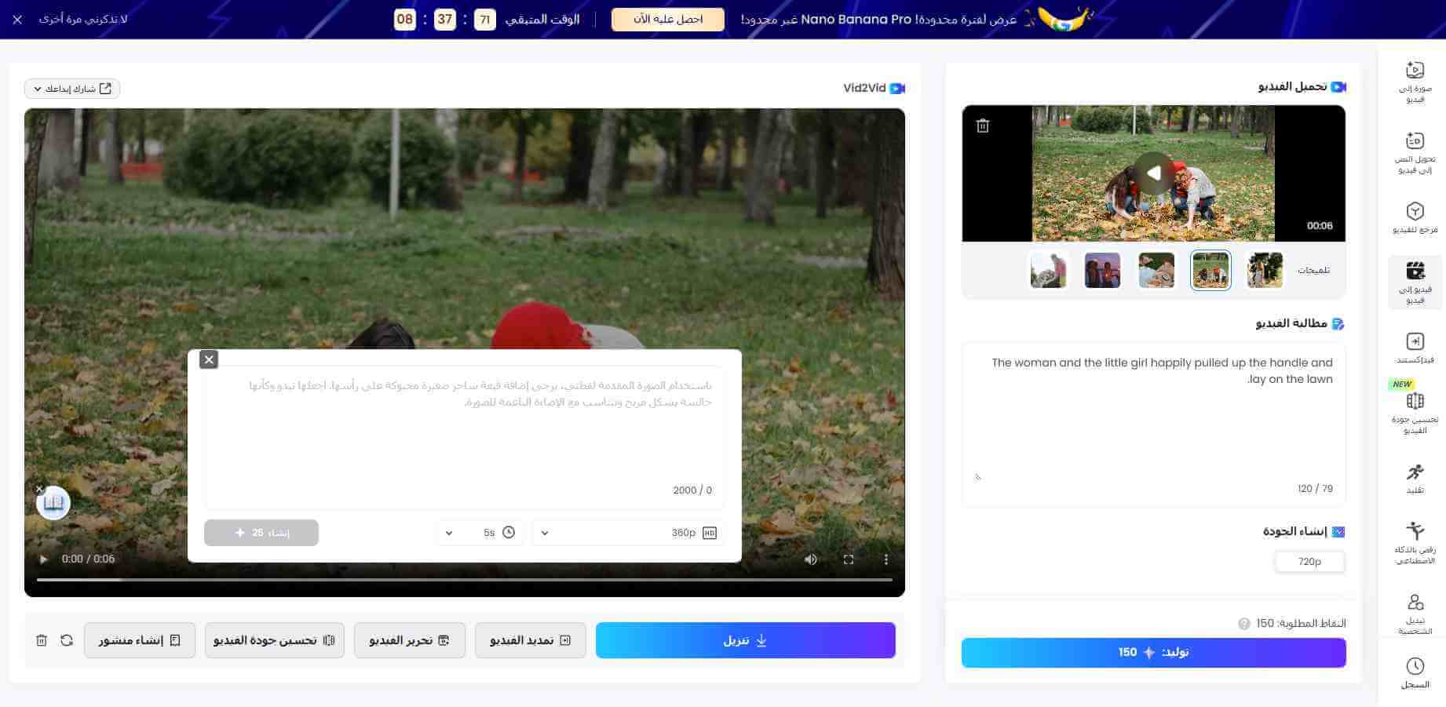Open the 5s duration dropdown
This screenshot has height=707, width=1446.
[x=479, y=532]
